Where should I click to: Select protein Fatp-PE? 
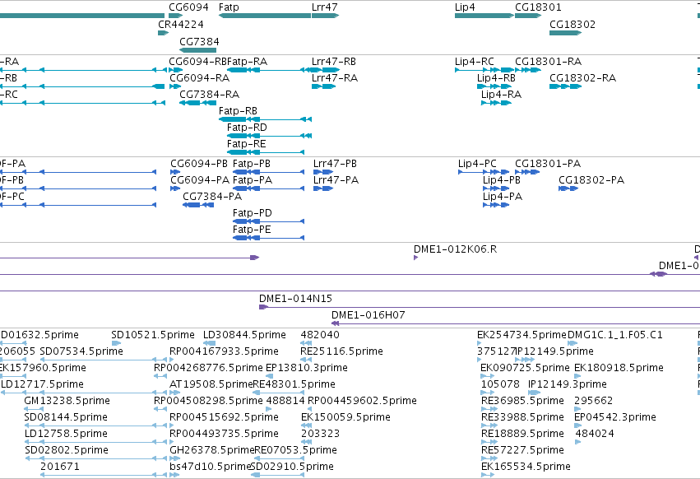click(x=268, y=238)
